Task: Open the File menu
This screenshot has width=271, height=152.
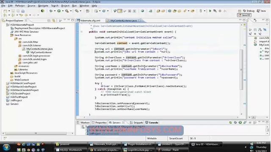Action: click(3, 5)
